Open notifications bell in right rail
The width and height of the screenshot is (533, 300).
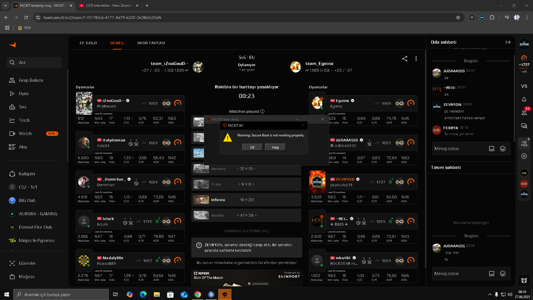click(x=524, y=99)
